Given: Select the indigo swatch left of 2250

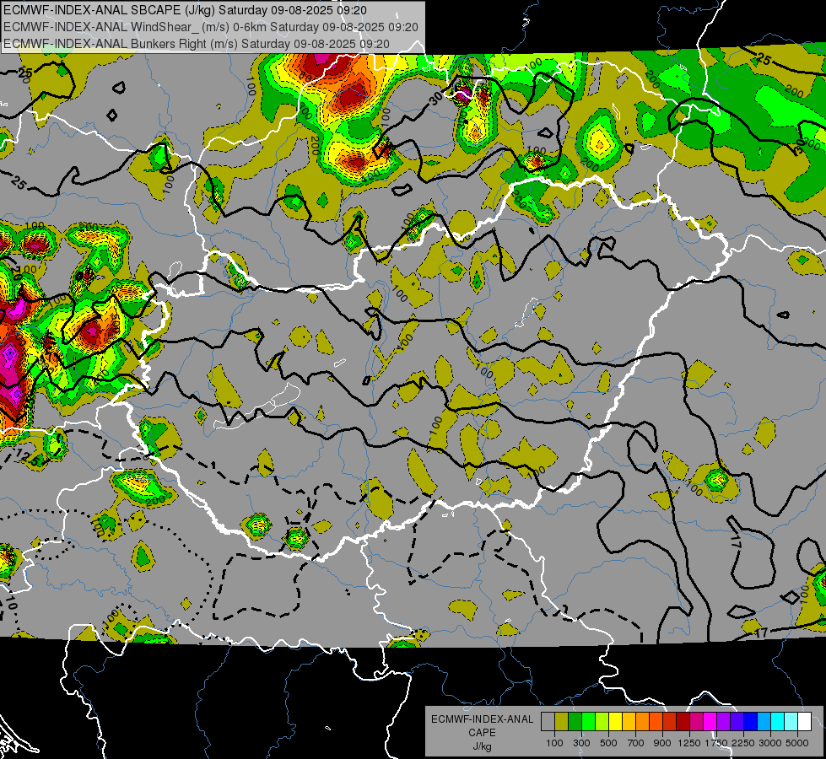Looking at the screenshot, I should point(737,722).
